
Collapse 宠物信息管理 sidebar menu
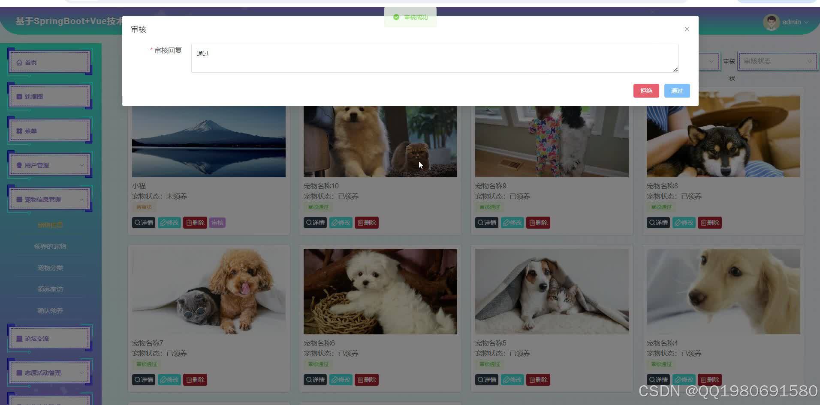point(50,199)
